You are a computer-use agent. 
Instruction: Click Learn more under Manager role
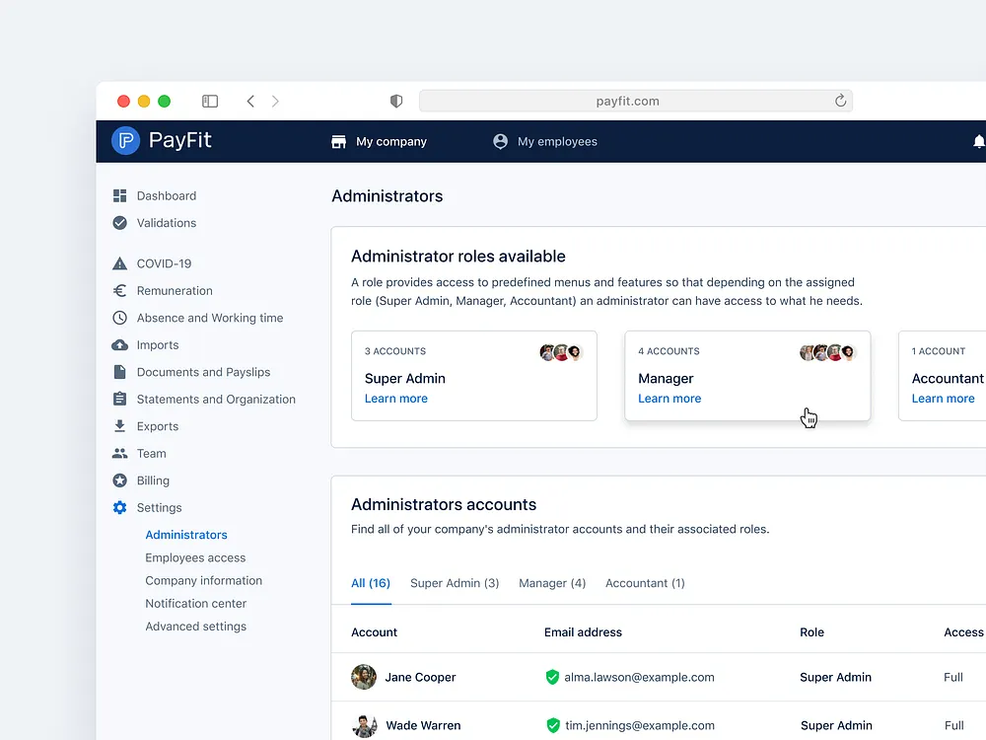669,398
